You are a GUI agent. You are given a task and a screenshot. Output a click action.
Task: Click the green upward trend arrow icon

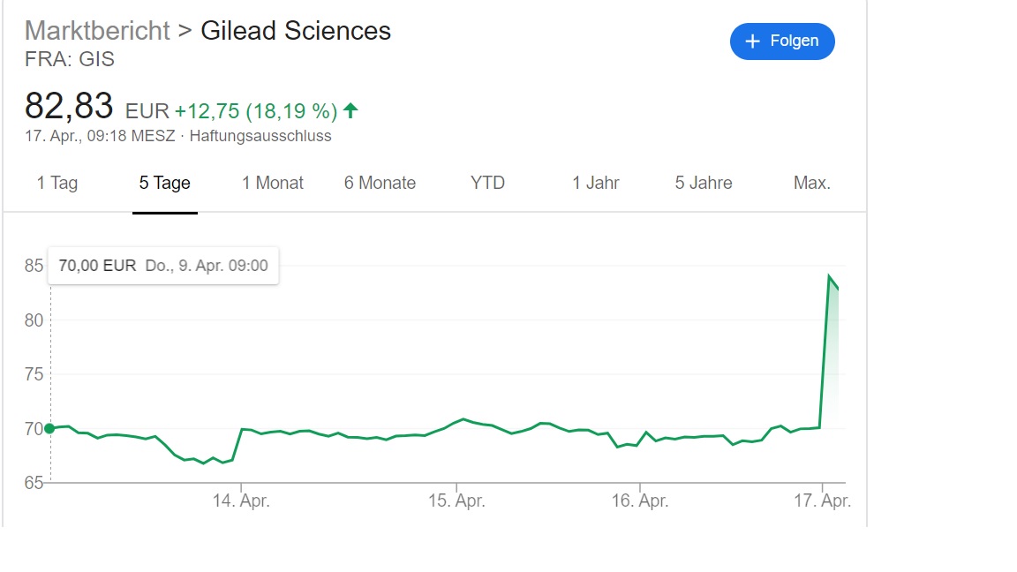(x=350, y=109)
